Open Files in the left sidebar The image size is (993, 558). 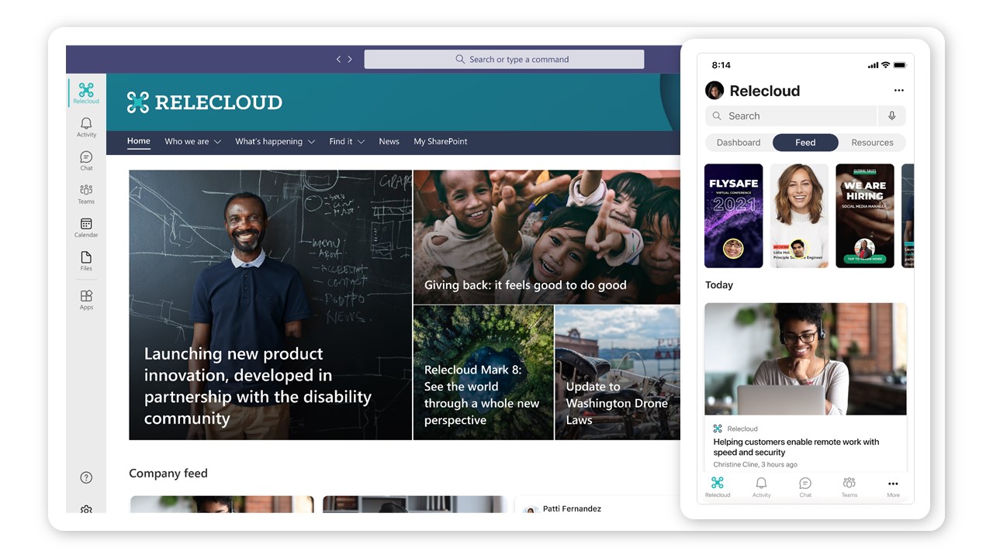[x=86, y=261]
